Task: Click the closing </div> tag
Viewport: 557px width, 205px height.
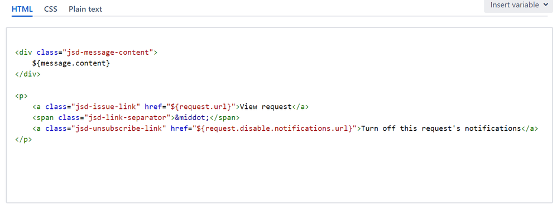Action: click(28, 74)
